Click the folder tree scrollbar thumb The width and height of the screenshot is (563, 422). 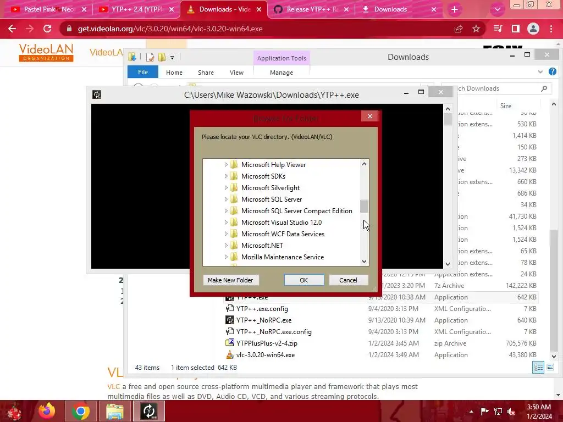pyautogui.click(x=364, y=207)
